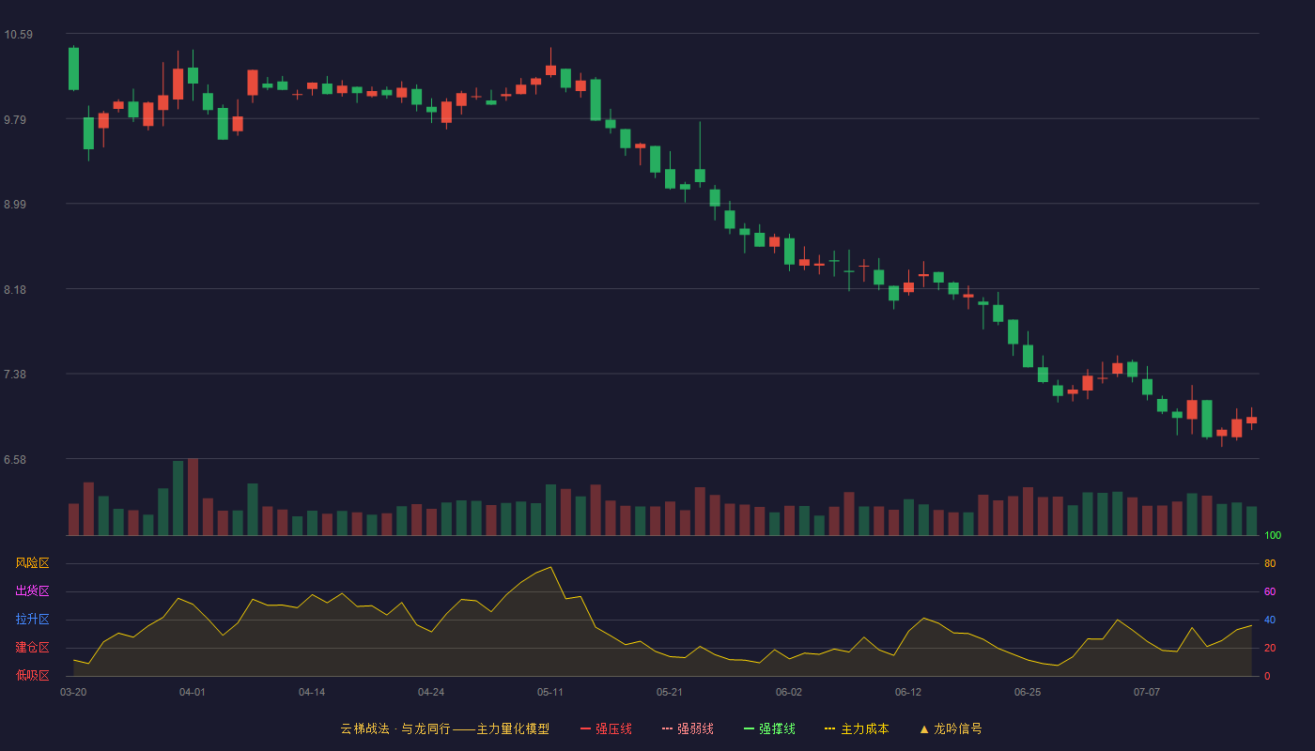Select the 05-11 date marker on axis
1315x751 pixels.
[550, 692]
